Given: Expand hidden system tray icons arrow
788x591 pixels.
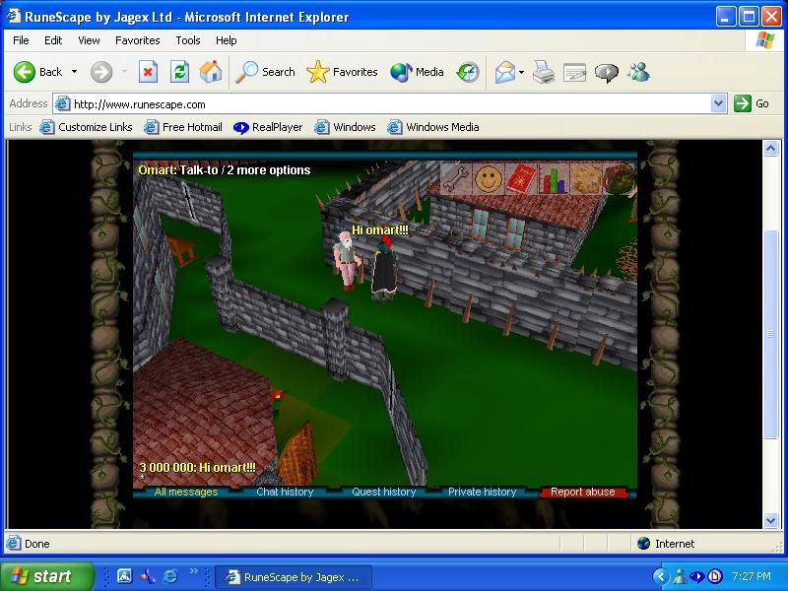Looking at the screenshot, I should point(660,576).
